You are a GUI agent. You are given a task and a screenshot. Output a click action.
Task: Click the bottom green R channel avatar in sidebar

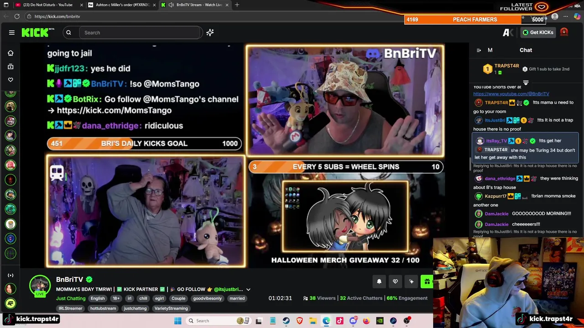click(x=10, y=303)
